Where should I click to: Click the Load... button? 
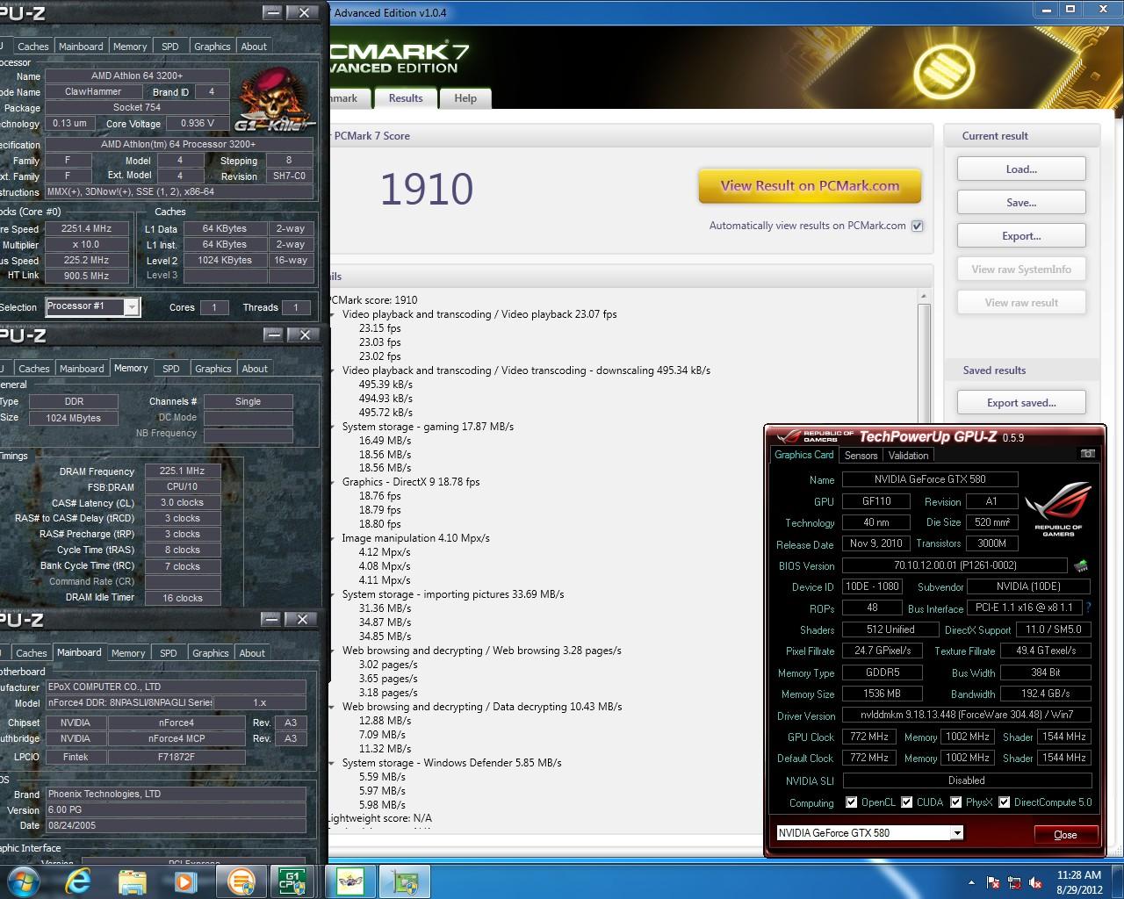(x=1021, y=169)
